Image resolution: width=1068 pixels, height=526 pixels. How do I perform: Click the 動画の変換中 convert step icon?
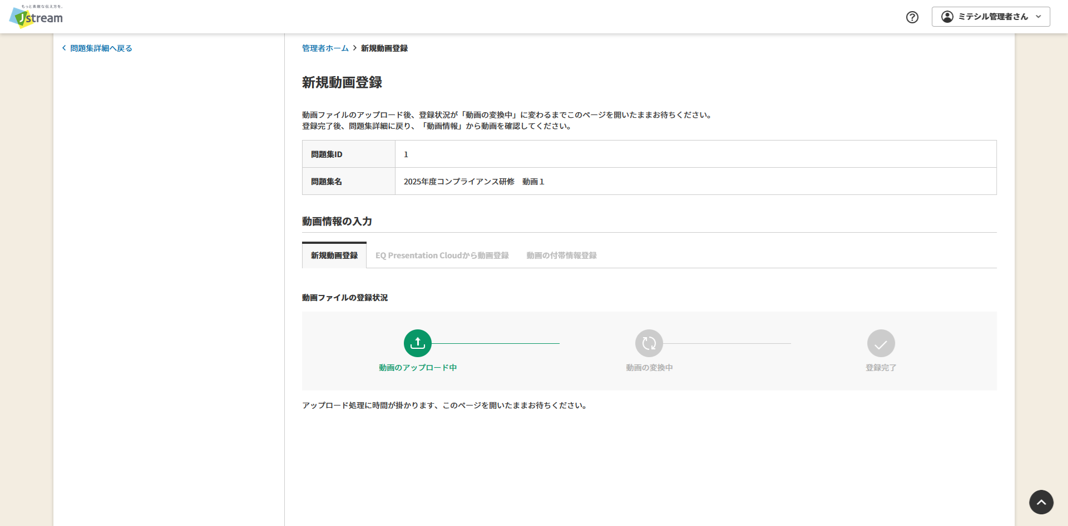649,343
